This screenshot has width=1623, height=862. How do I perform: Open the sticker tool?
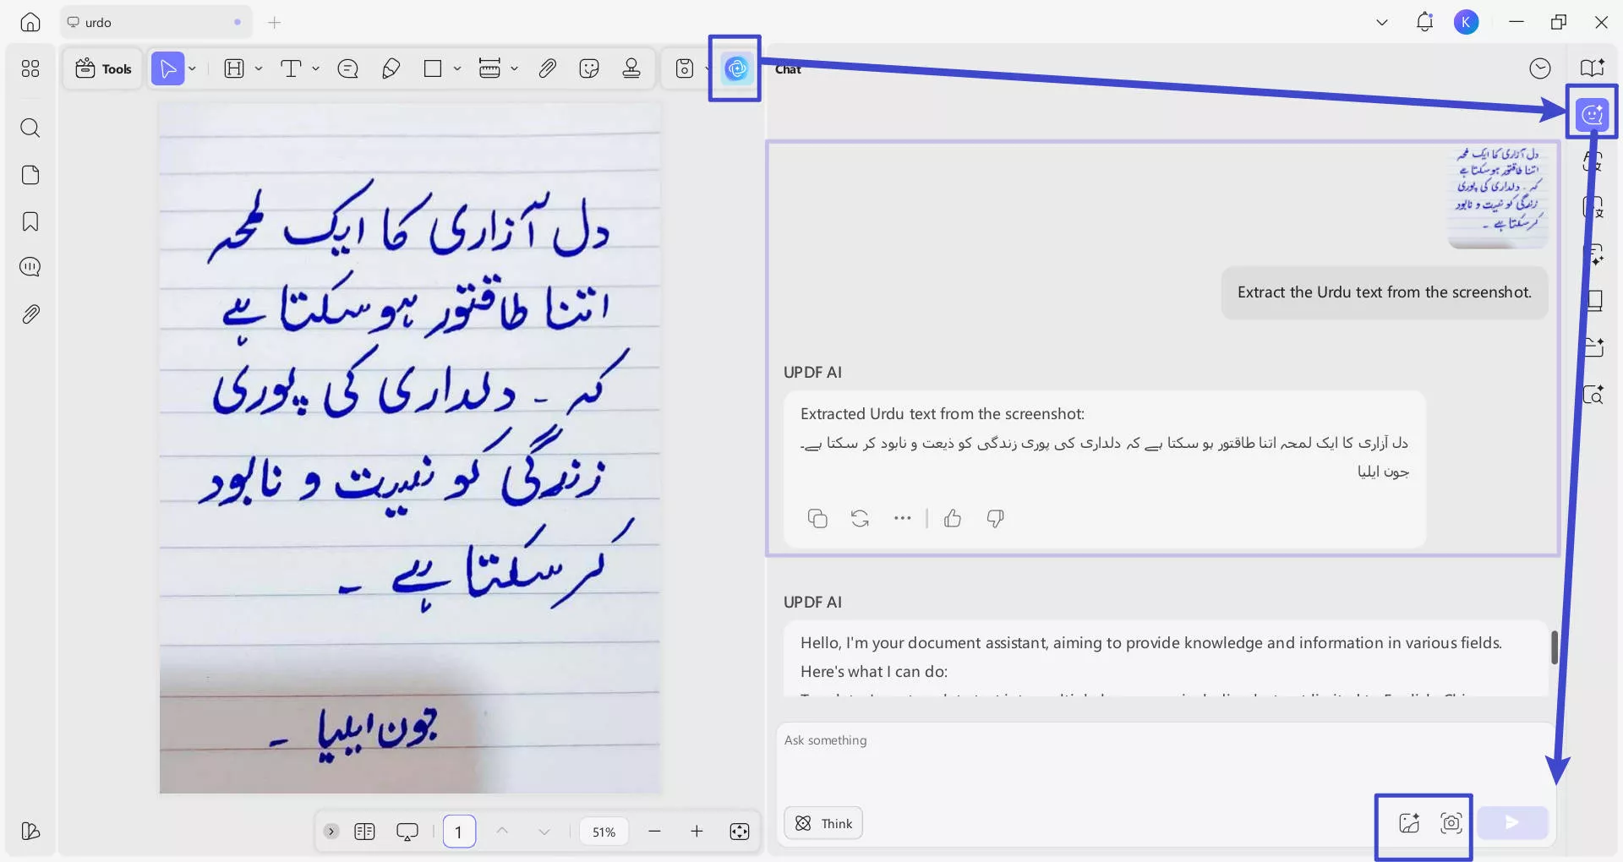(589, 68)
